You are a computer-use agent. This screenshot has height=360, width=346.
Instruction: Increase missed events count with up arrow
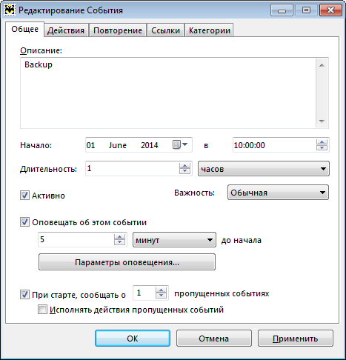[x=161, y=290]
